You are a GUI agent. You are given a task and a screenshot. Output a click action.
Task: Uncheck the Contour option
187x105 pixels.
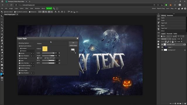click(x=21, y=48)
